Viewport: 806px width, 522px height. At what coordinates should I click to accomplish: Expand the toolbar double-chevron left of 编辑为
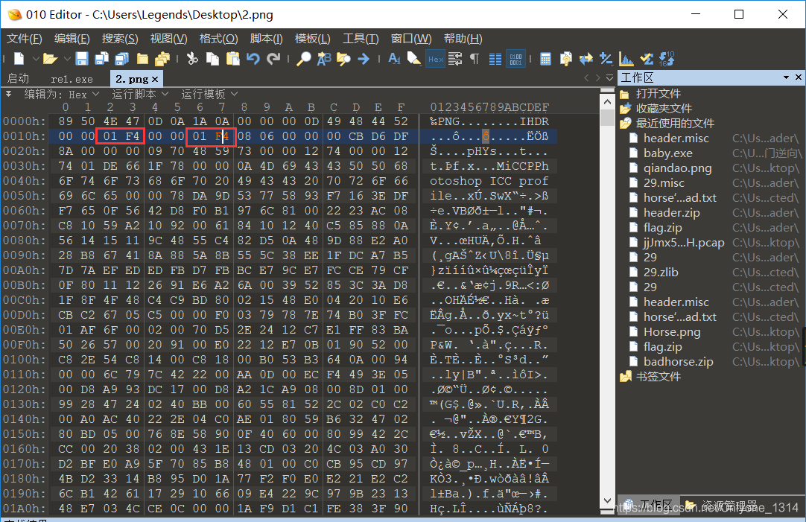tap(8, 94)
